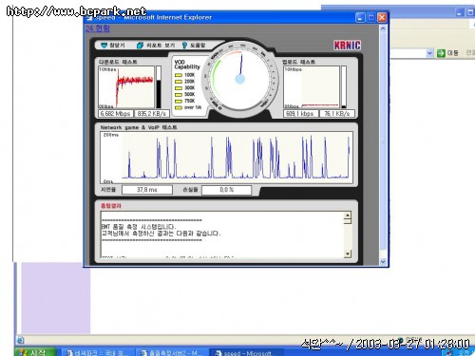475x356 pixels.
Task: Click the 'Network game & VoIP' section title
Action: pos(139,127)
